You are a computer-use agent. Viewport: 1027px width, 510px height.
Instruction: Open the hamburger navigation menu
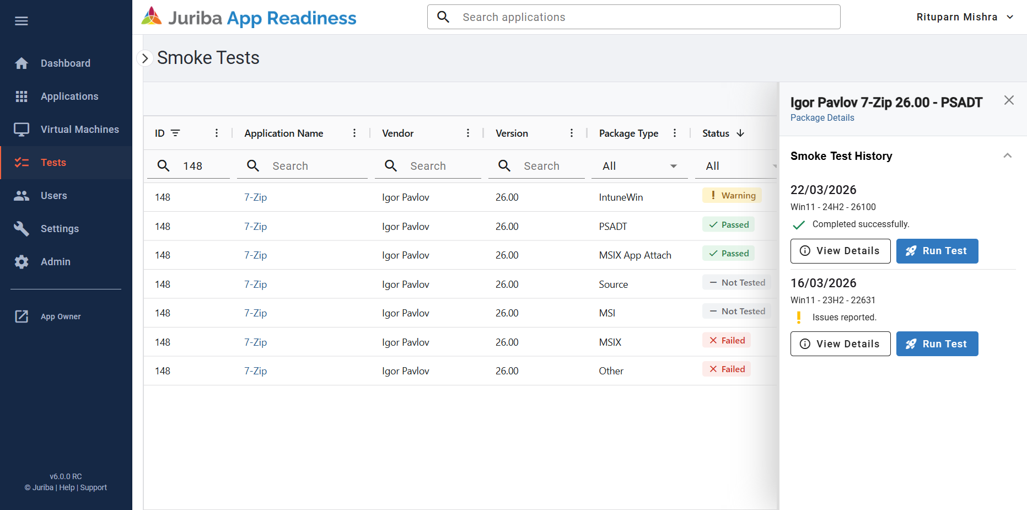pos(21,21)
